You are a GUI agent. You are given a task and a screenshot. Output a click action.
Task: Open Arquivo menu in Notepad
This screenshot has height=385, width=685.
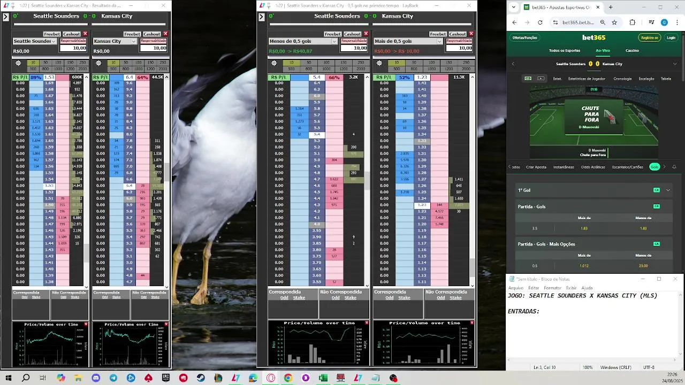pyautogui.click(x=516, y=288)
